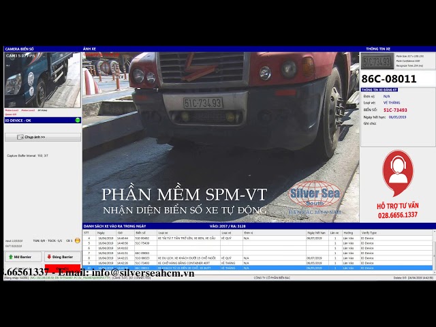Image resolution: width=436 pixels, height=327 pixels.
Task: Open the CAM1 live camera preview
Action: click(42, 80)
